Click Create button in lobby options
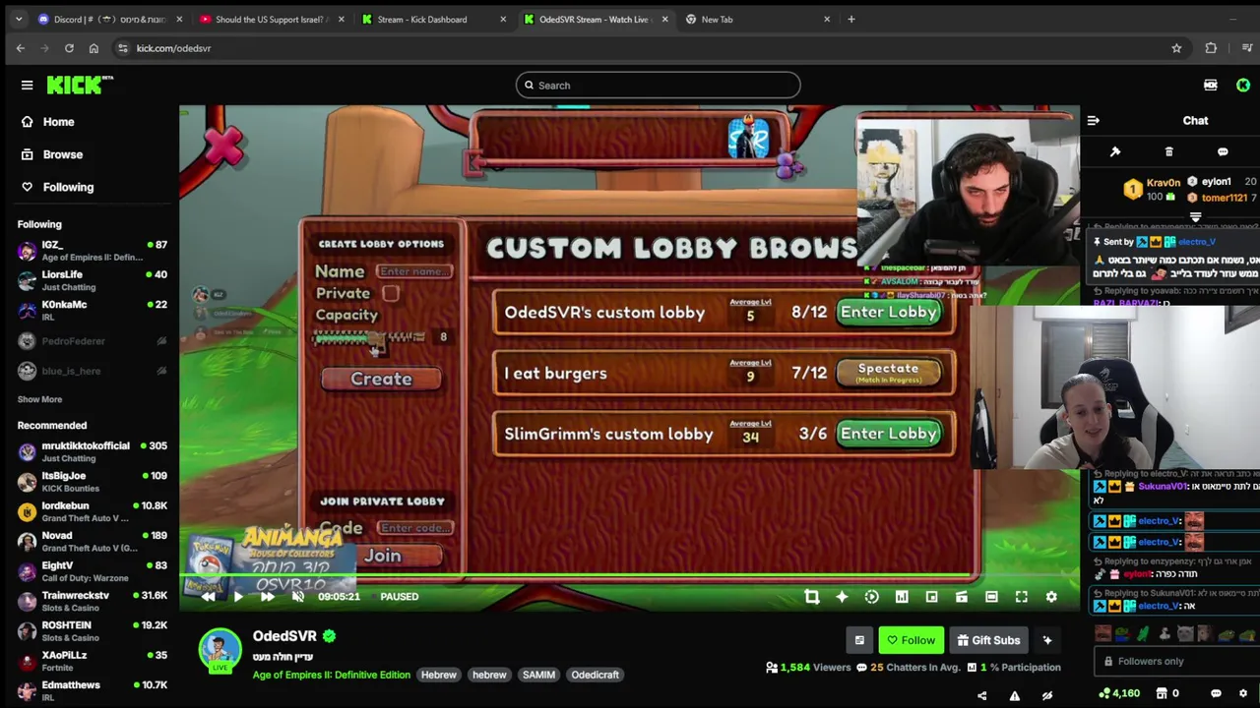The height and width of the screenshot is (708, 1260). [381, 379]
